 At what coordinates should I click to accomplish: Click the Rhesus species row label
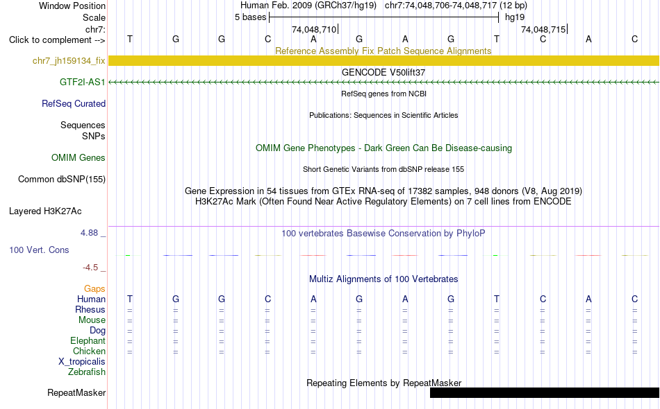(x=90, y=310)
